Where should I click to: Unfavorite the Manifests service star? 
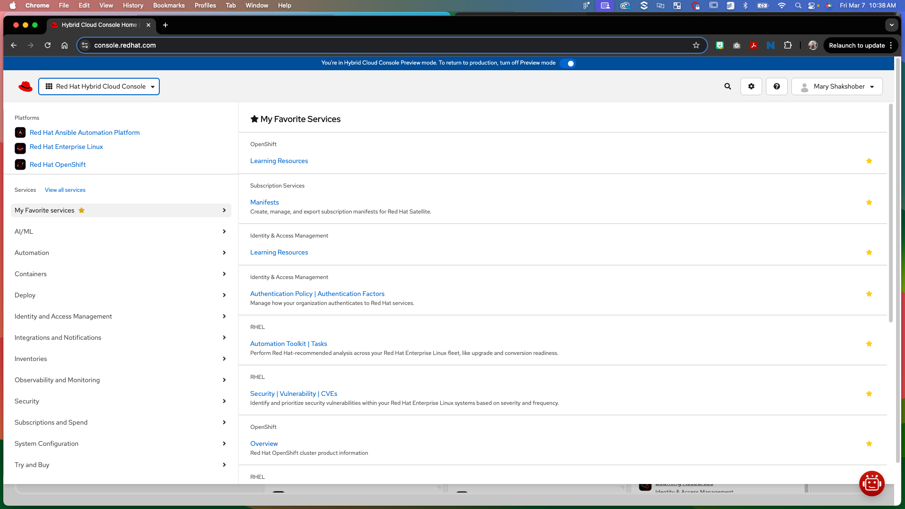[869, 202]
